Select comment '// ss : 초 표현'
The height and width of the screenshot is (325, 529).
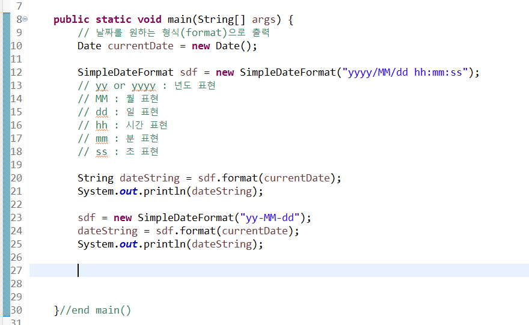pos(118,152)
